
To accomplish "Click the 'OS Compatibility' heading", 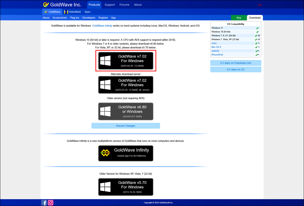I will (x=235, y=24).
